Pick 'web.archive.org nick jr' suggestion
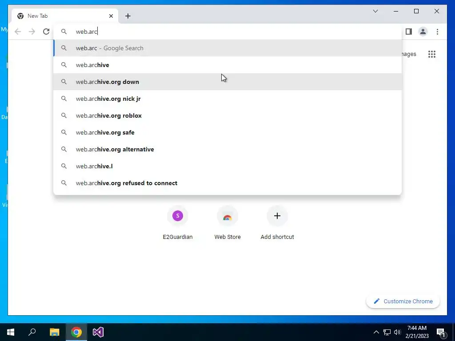Image resolution: width=455 pixels, height=341 pixels. (227, 99)
